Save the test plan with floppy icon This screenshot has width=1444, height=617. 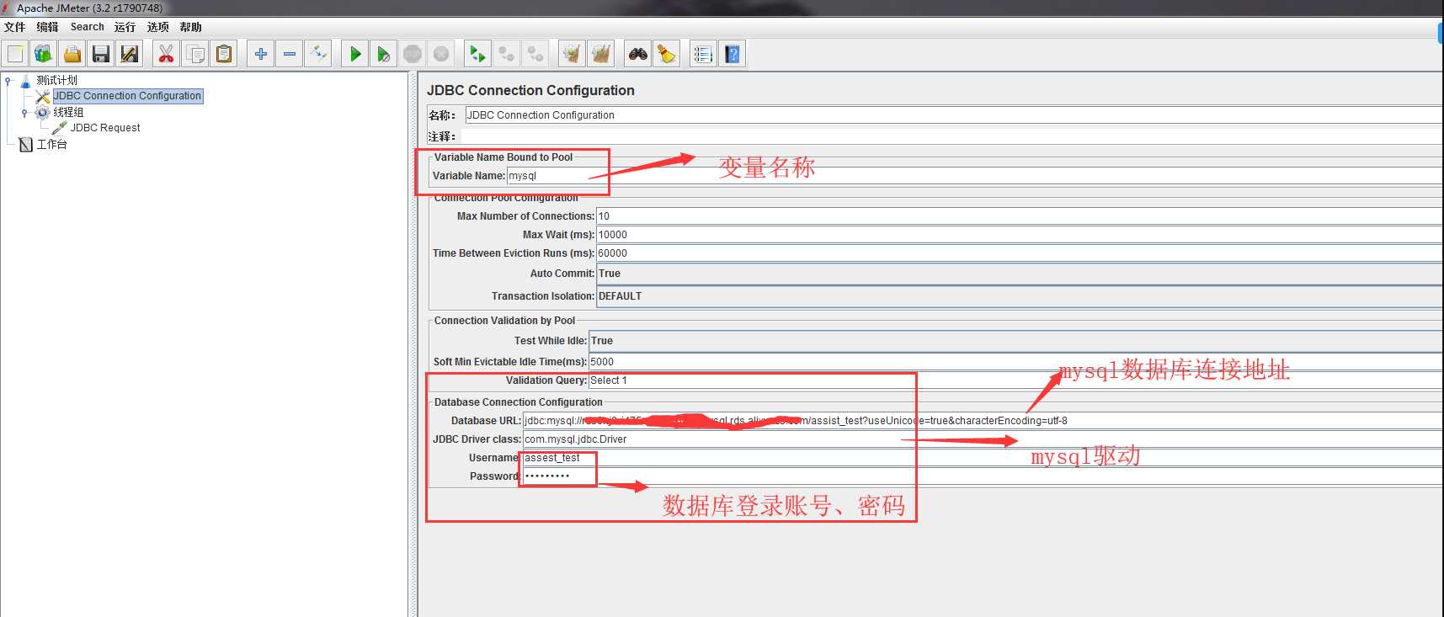[101, 54]
